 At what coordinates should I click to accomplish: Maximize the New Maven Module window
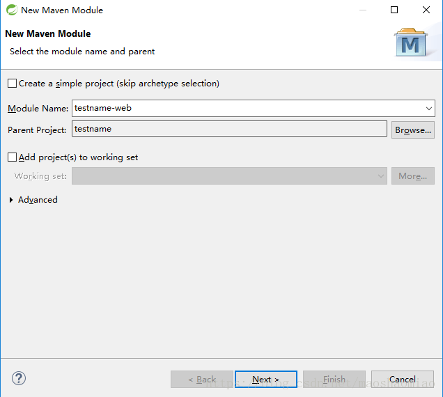click(x=394, y=10)
